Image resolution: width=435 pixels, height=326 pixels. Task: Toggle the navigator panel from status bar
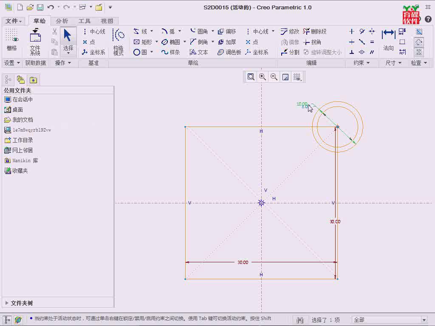(7, 320)
